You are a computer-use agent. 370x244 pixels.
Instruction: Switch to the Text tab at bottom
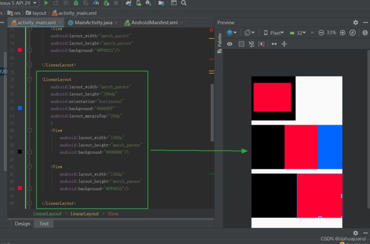(x=44, y=224)
